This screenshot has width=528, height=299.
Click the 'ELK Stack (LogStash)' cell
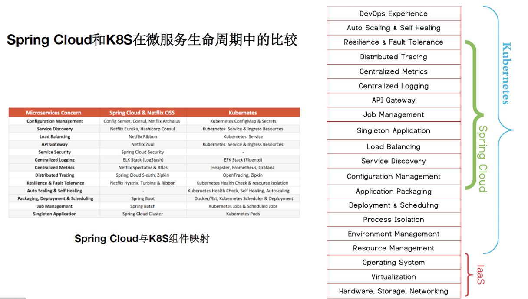[142, 160]
